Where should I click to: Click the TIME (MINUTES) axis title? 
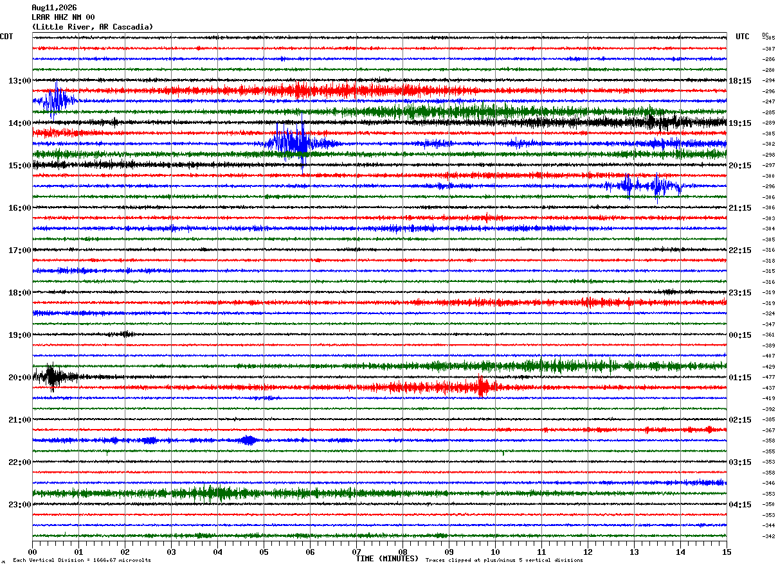(x=387, y=559)
